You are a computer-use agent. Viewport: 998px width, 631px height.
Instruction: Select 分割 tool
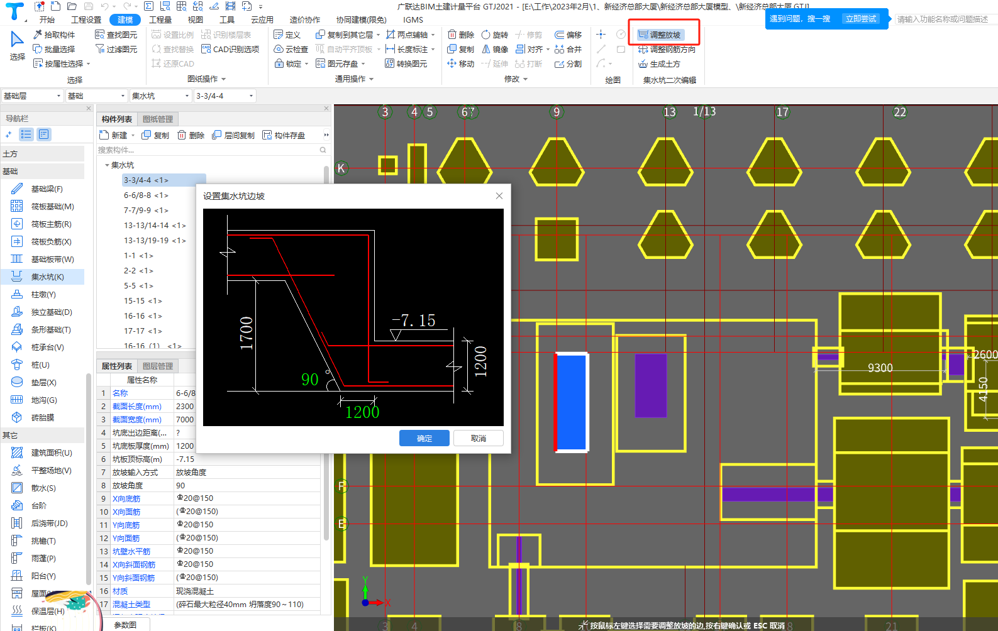tap(568, 63)
